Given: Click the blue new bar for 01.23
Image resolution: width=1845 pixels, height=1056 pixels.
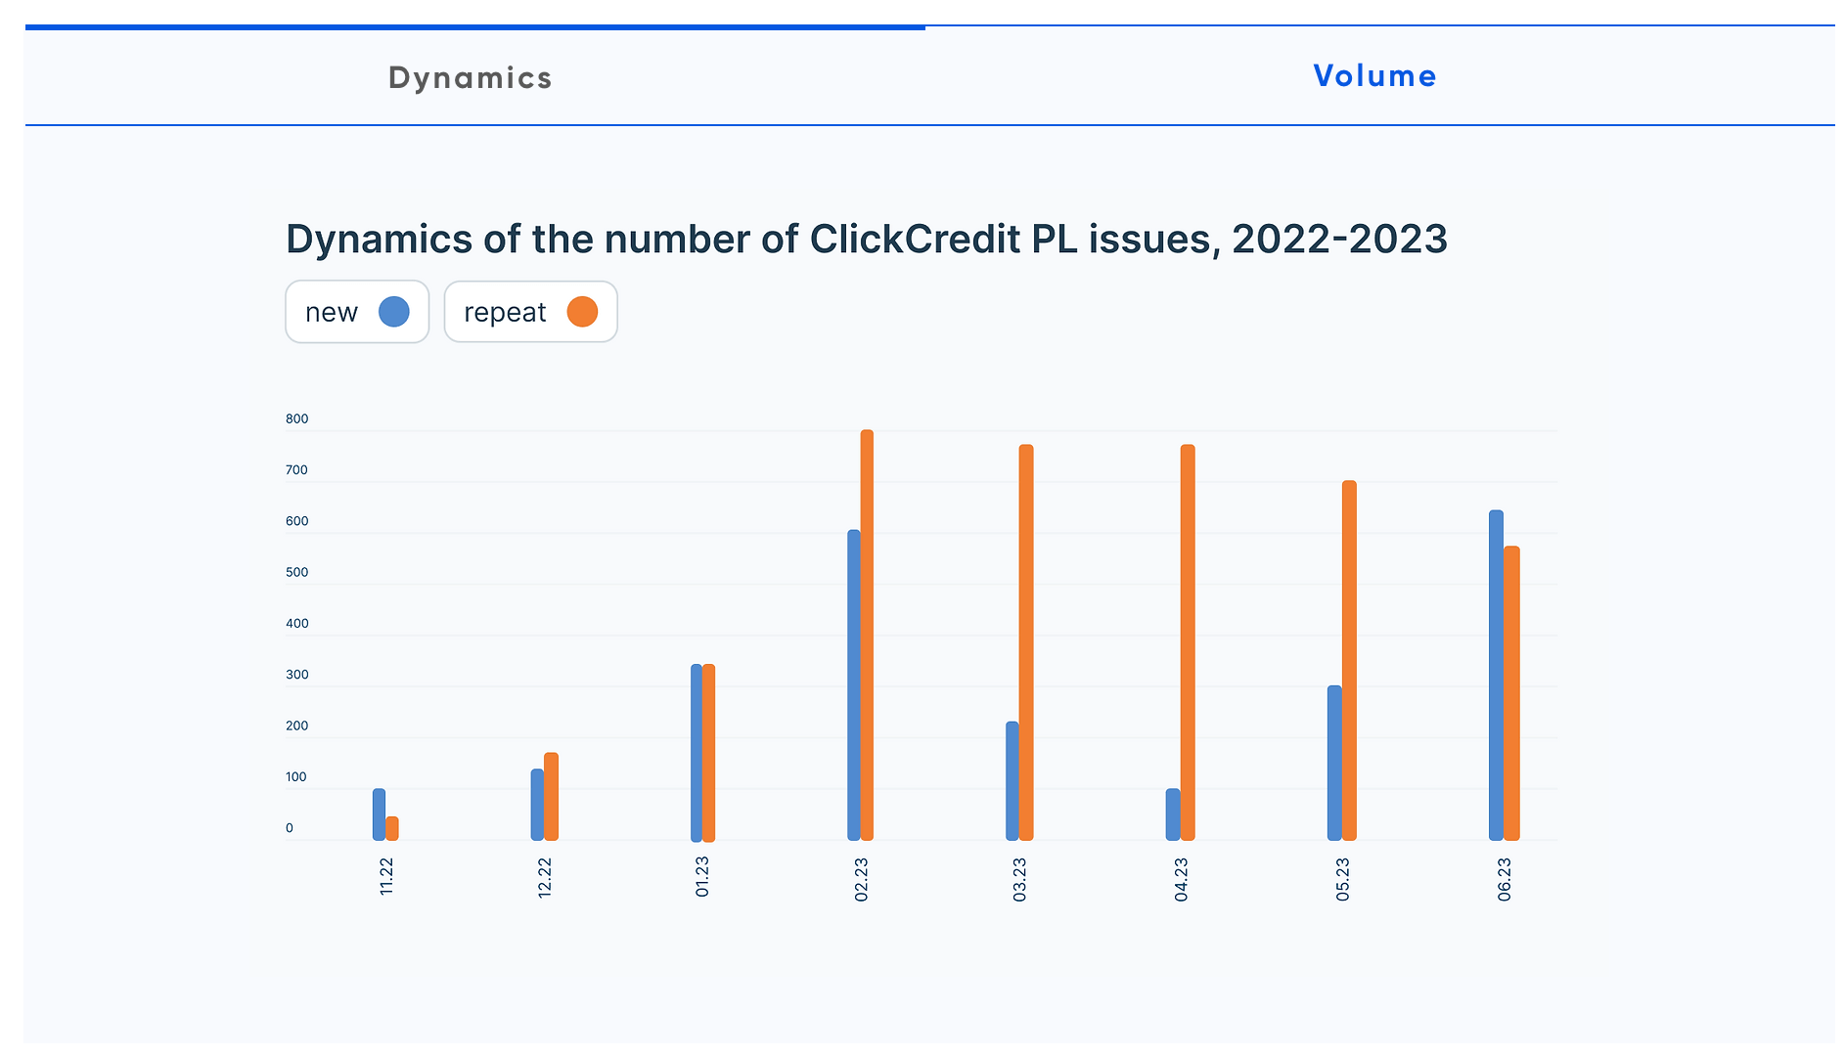Looking at the screenshot, I should pyautogui.click(x=697, y=753).
